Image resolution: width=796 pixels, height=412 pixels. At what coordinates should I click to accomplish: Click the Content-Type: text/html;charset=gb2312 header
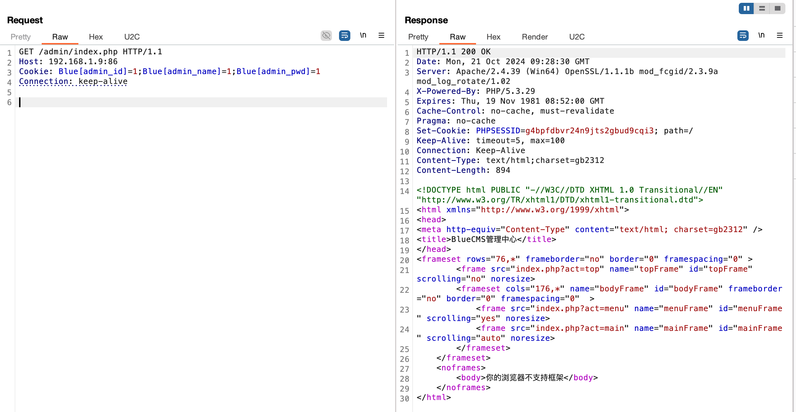[x=510, y=160]
